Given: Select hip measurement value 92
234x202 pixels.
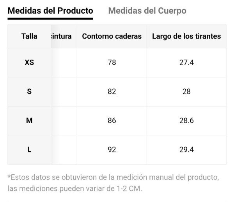Looking at the screenshot, I should 112,149.
